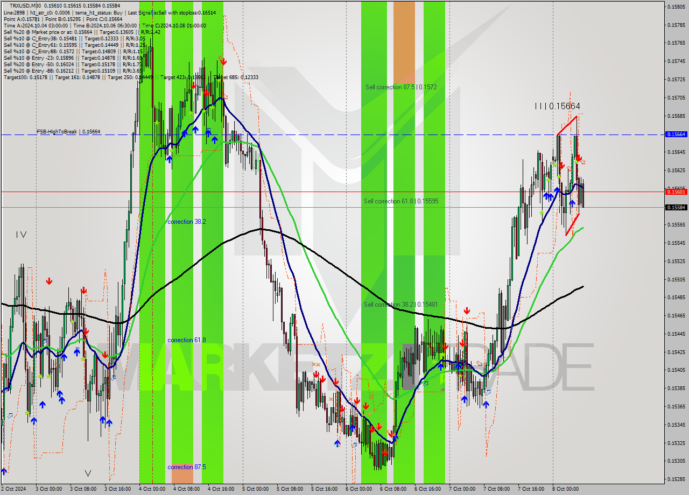Select the 'Sell correction 61.8 | 0.15595' label
Screen dimensions: 689x495
[401, 201]
